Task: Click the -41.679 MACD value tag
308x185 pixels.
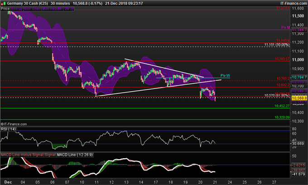Action: click(x=298, y=174)
